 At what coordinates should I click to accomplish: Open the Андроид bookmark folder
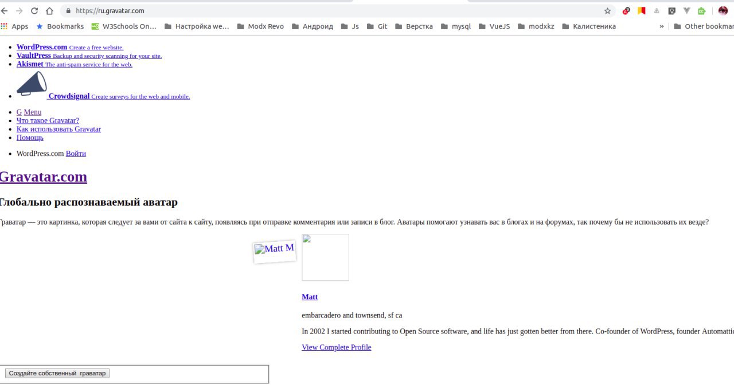click(x=313, y=26)
